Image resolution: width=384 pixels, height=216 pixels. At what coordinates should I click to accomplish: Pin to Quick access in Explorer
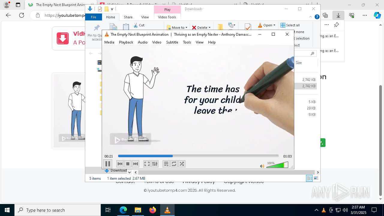click(x=97, y=32)
